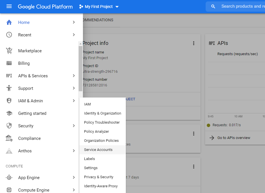Click Go to APIs overview link
The width and height of the screenshot is (265, 193).
[x=234, y=138]
